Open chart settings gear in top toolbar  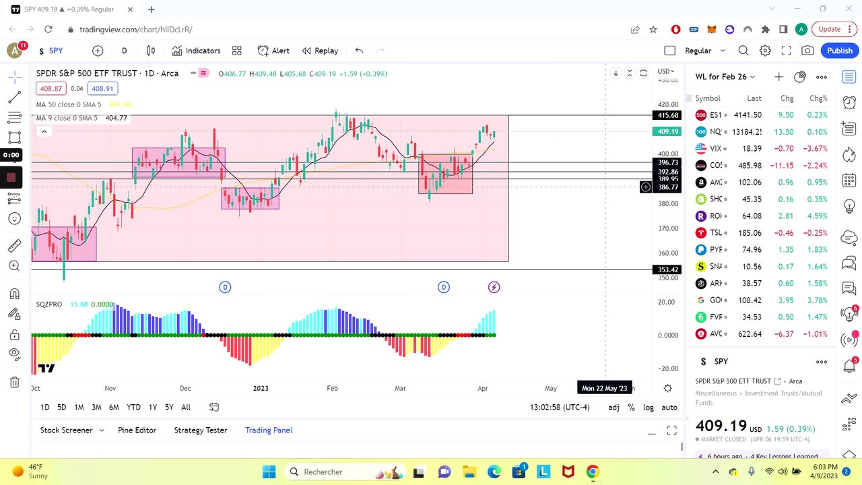click(x=765, y=51)
